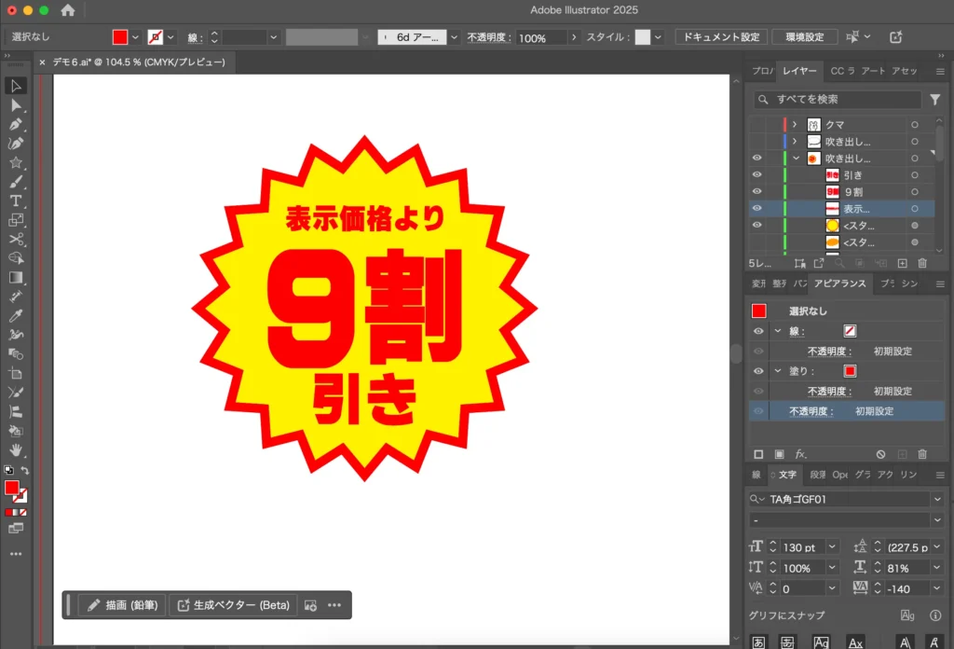Image resolution: width=954 pixels, height=649 pixels.
Task: Hide the selected 表示 layer
Action: pos(756,208)
